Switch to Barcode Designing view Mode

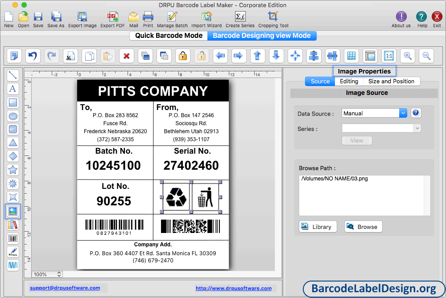262,36
